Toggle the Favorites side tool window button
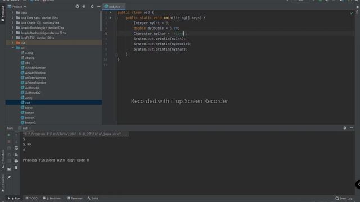The image size is (360, 202). tap(3, 183)
